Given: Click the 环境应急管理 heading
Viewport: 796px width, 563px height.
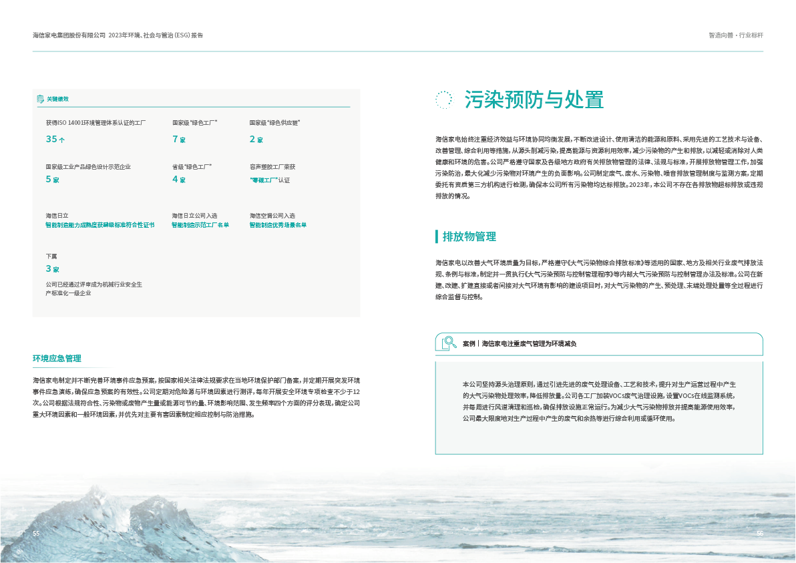Looking at the screenshot, I should tap(57, 359).
